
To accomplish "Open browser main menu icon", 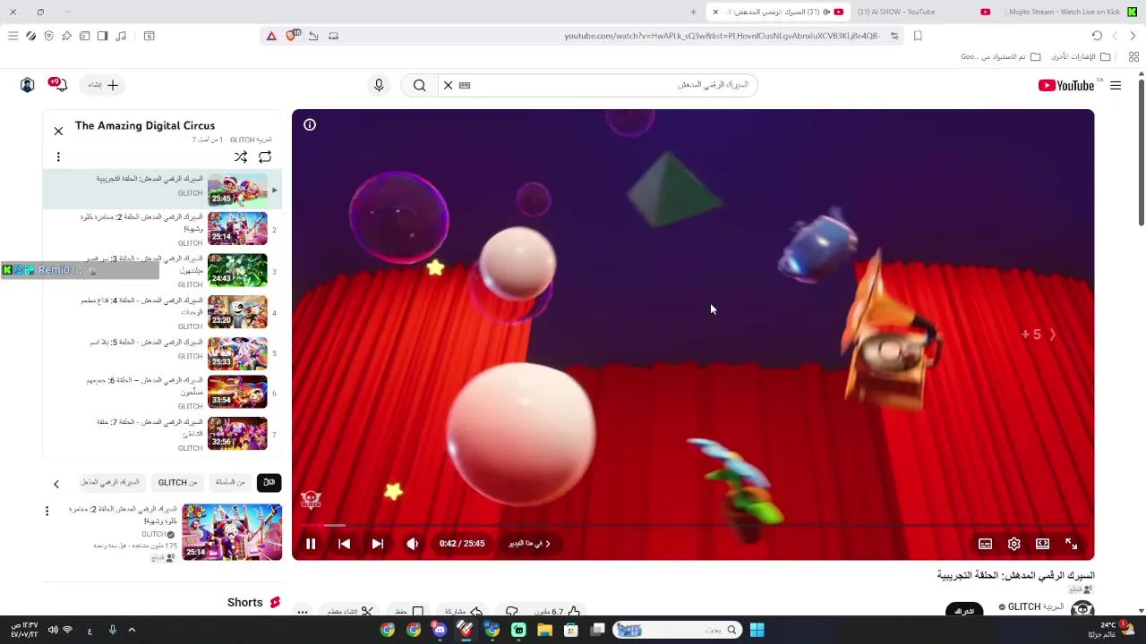I will pyautogui.click(x=13, y=36).
